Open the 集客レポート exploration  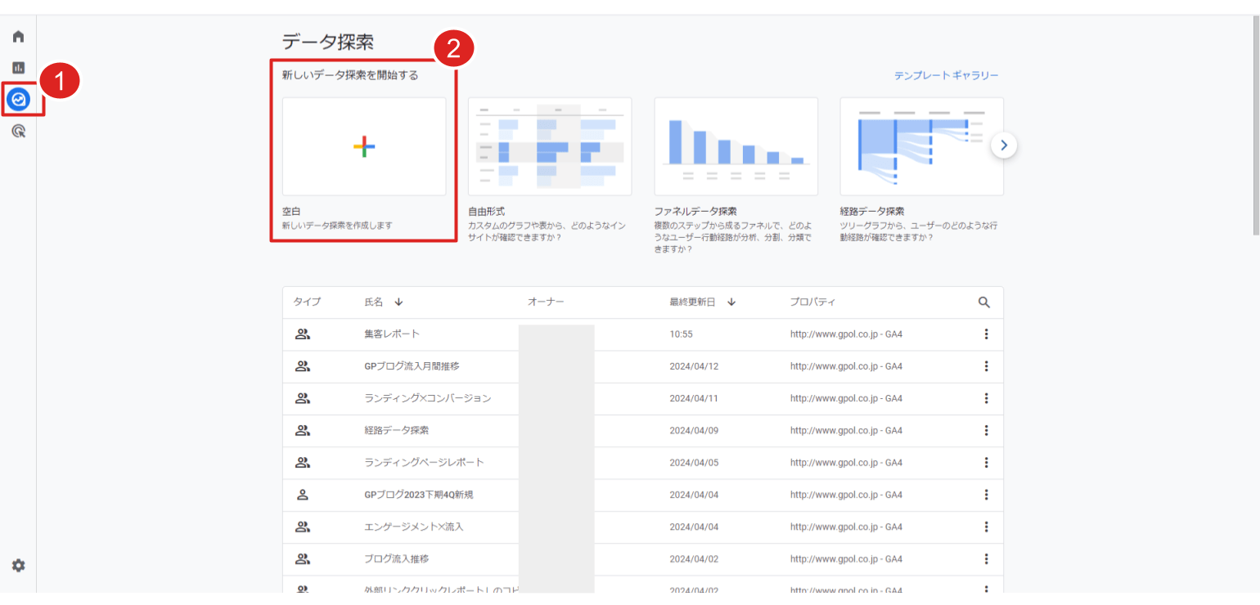point(392,334)
